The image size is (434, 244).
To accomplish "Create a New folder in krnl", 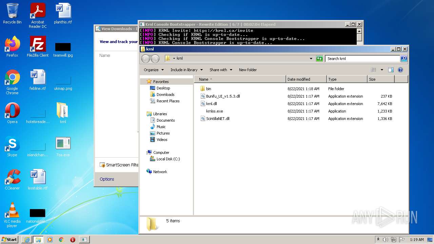I will coord(248,70).
